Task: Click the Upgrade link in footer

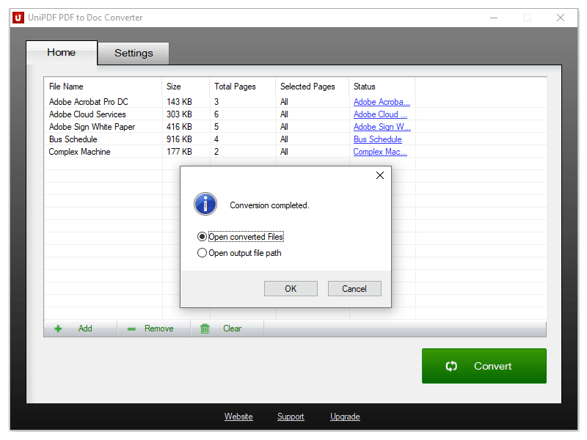Action: (345, 417)
